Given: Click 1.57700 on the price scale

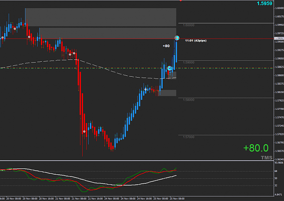Looking at the screenshot, I should 279,109.
